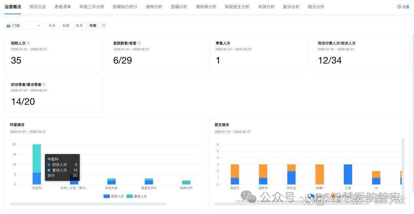Open the 随访分析 tab
Screen dimensions: 414x214
click(x=316, y=7)
